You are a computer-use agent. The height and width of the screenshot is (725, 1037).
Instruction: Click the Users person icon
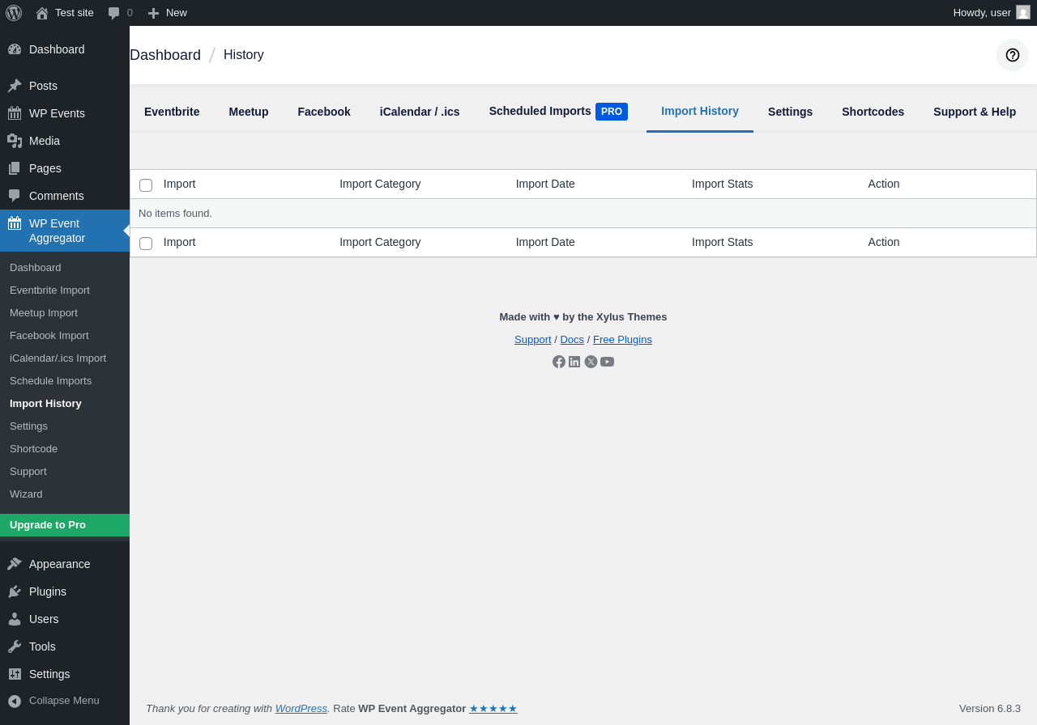tap(15, 619)
